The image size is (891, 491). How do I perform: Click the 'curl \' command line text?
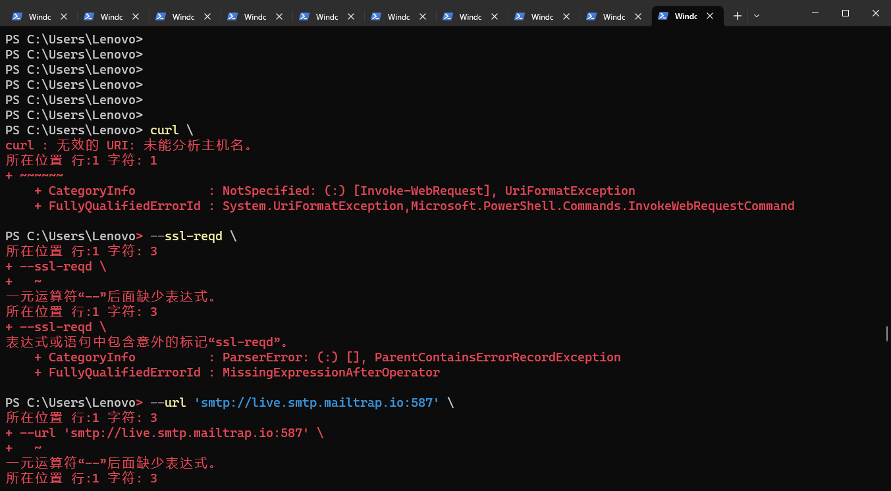pos(171,130)
